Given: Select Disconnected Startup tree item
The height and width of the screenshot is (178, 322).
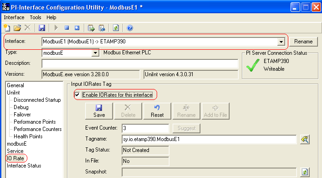Looking at the screenshot, I should click(x=37, y=100).
